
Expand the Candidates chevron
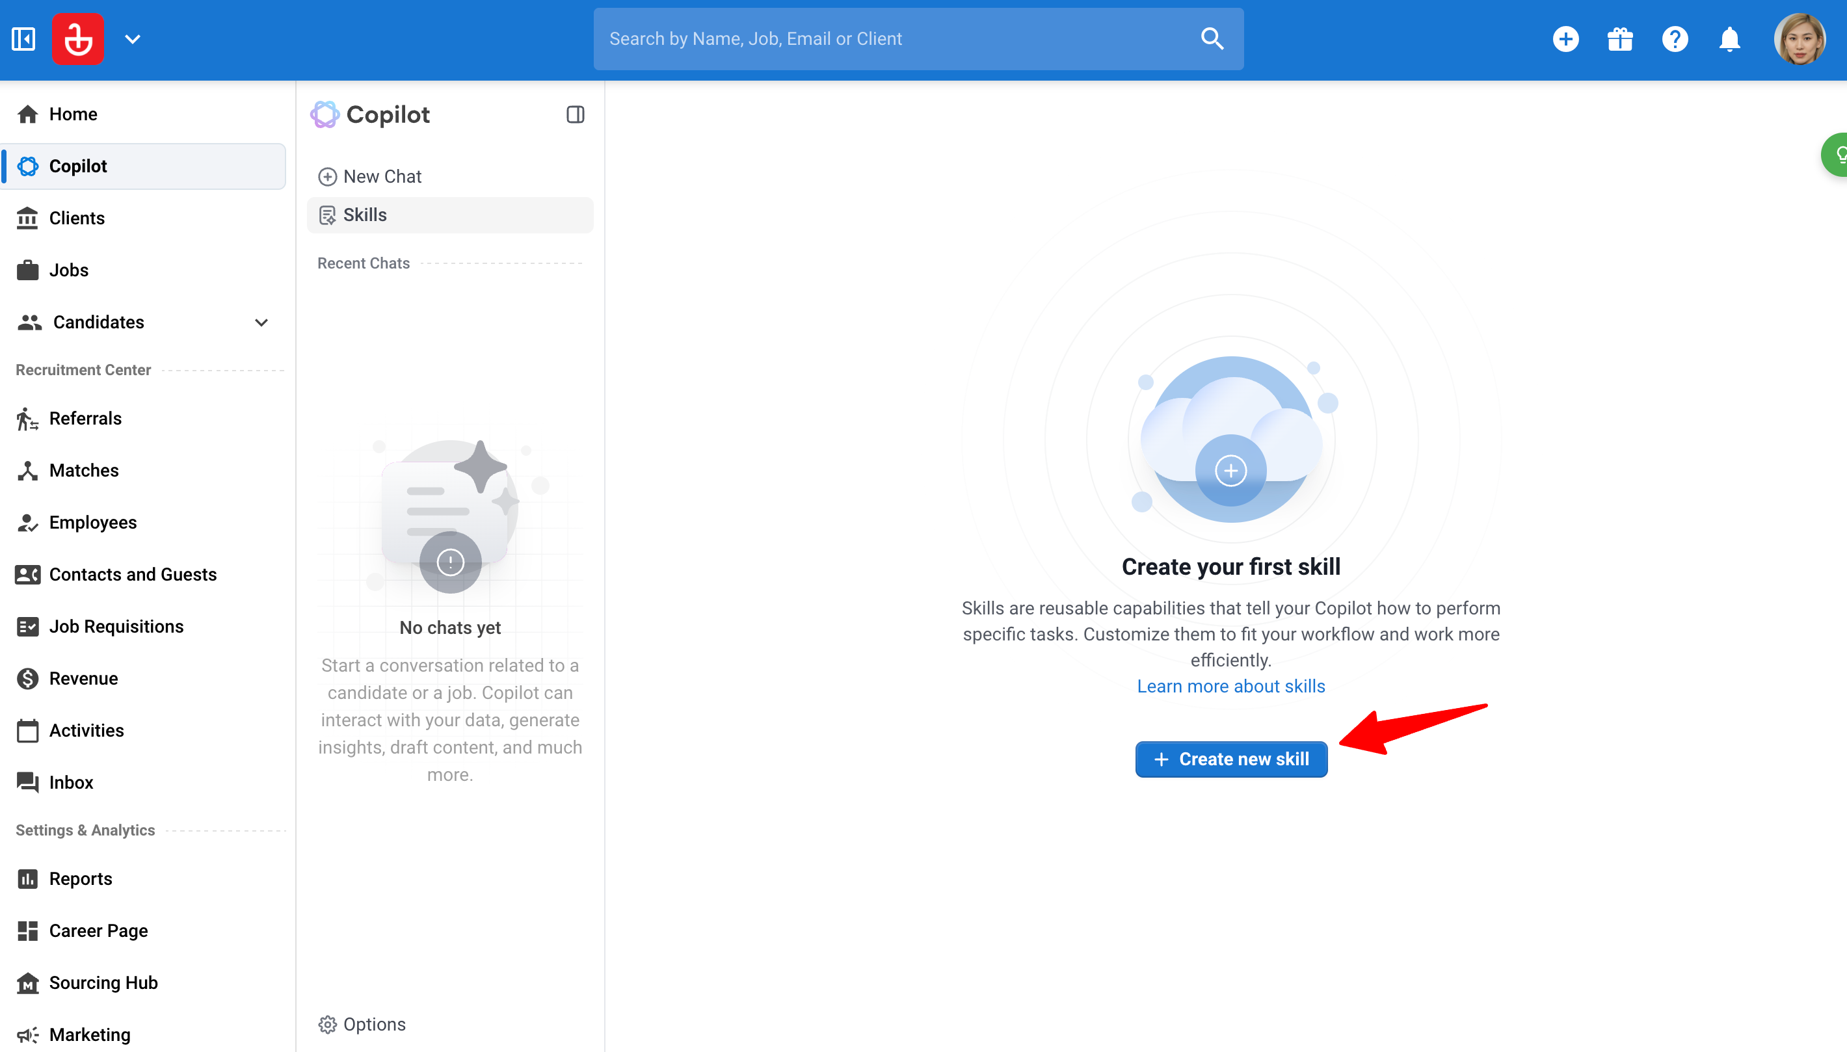(x=261, y=322)
